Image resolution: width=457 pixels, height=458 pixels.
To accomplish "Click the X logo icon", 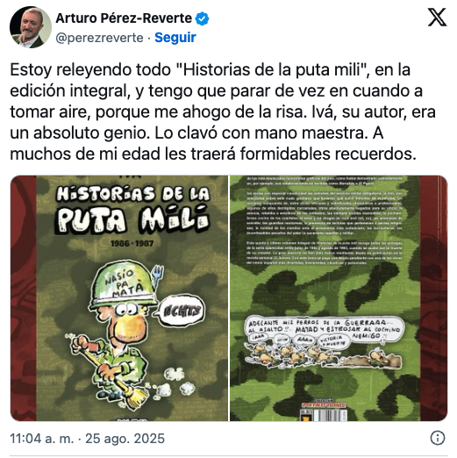I will coord(437,18).
